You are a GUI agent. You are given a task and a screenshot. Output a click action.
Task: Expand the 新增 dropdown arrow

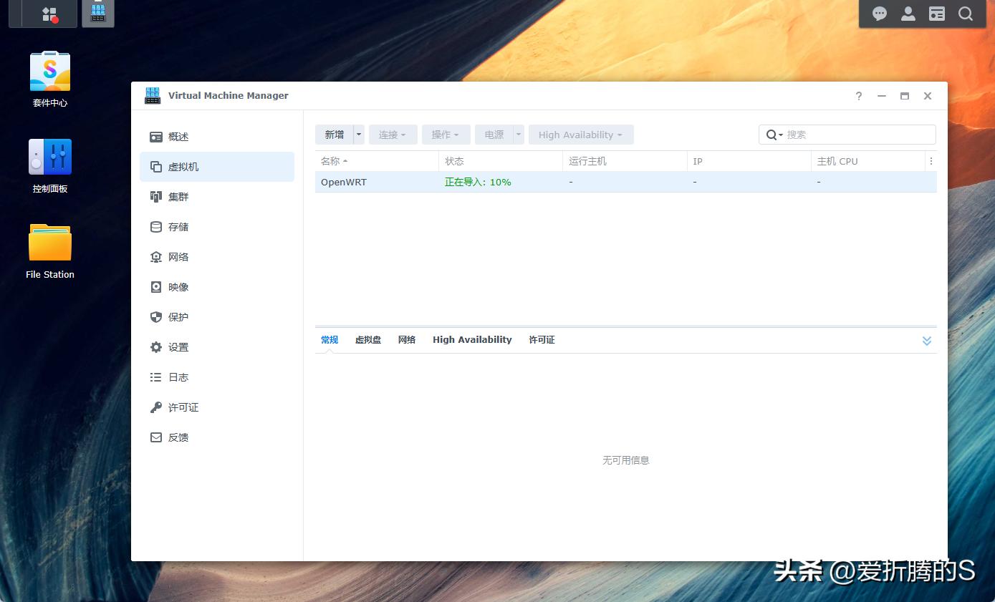(358, 134)
